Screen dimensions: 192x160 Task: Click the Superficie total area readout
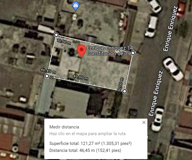click(90, 144)
